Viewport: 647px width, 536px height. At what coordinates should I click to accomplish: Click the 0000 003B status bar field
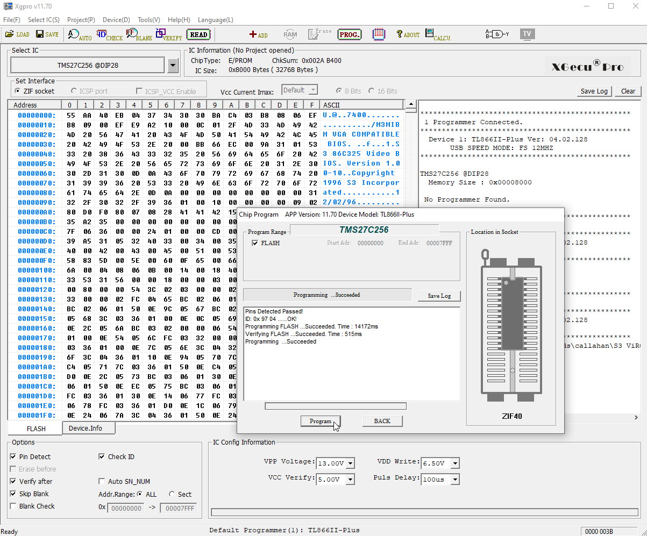[610, 531]
